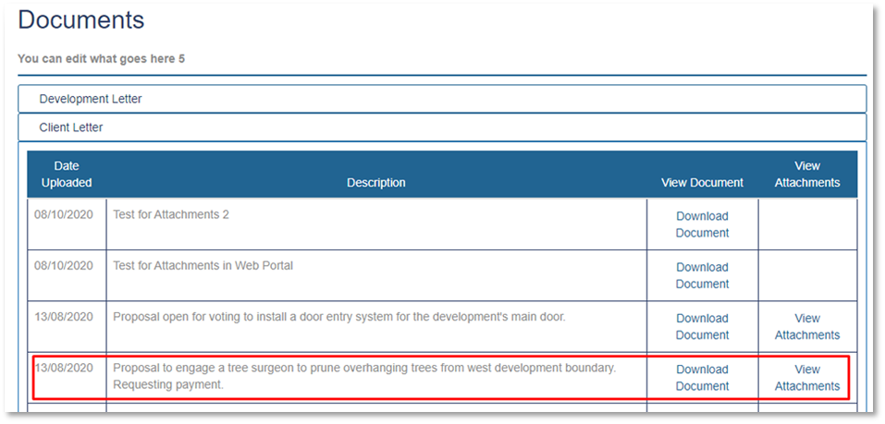The image size is (885, 424).
Task: Download the door entry system proposal document
Action: click(701, 326)
